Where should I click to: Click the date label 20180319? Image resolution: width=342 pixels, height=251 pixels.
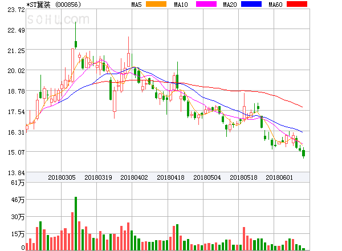pos(98,177)
